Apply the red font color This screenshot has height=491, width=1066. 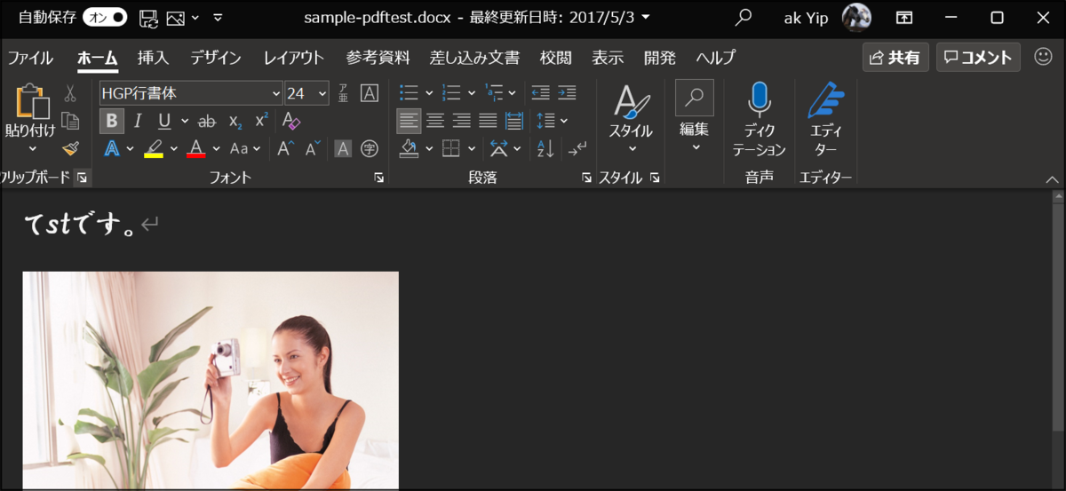(196, 148)
